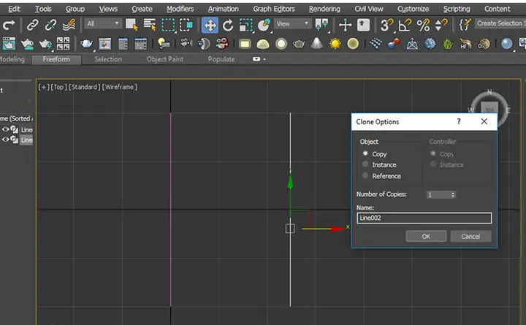526x325 pixels.
Task: Click the sun light icon
Action: 335,44
